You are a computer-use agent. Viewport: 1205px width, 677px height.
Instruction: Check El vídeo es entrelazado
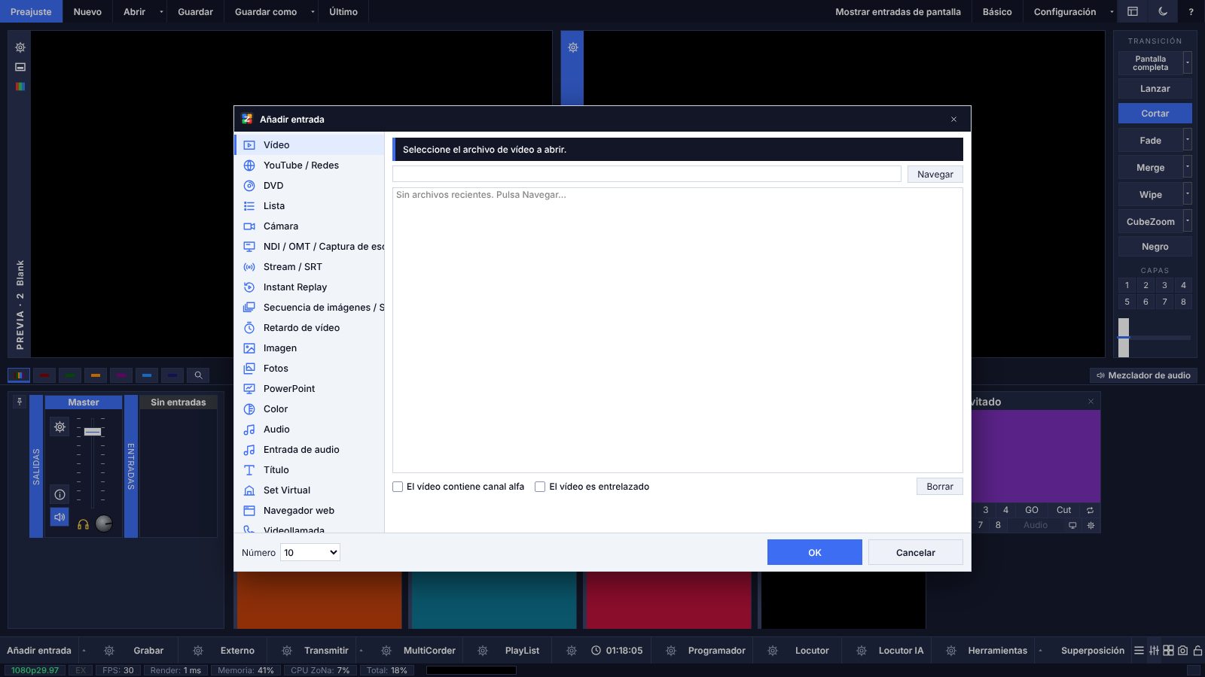pyautogui.click(x=540, y=487)
